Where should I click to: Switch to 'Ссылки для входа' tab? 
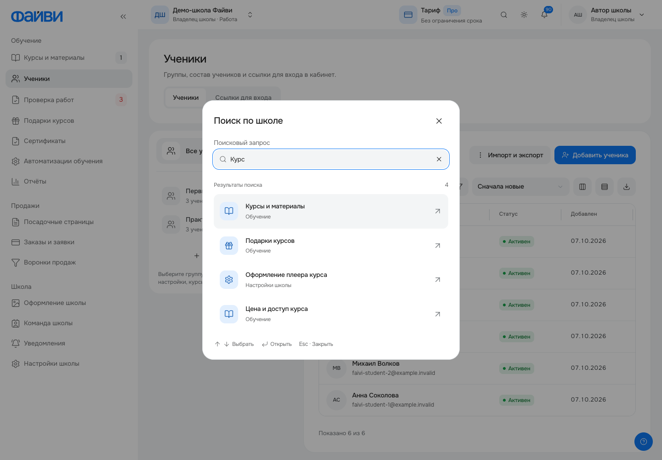pyautogui.click(x=243, y=98)
